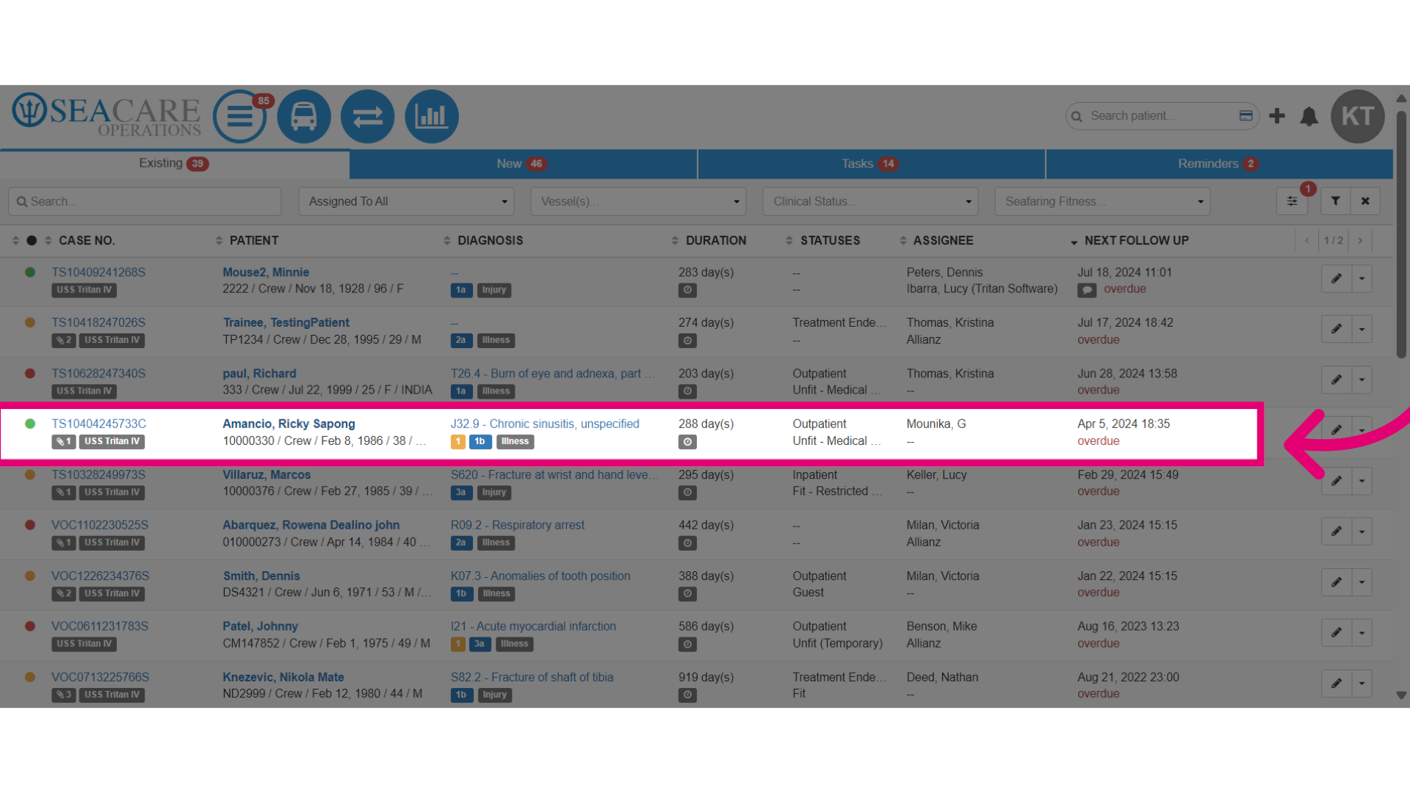The width and height of the screenshot is (1410, 793).
Task: Open patient Knezevic, Nikola Mate
Action: (x=283, y=677)
